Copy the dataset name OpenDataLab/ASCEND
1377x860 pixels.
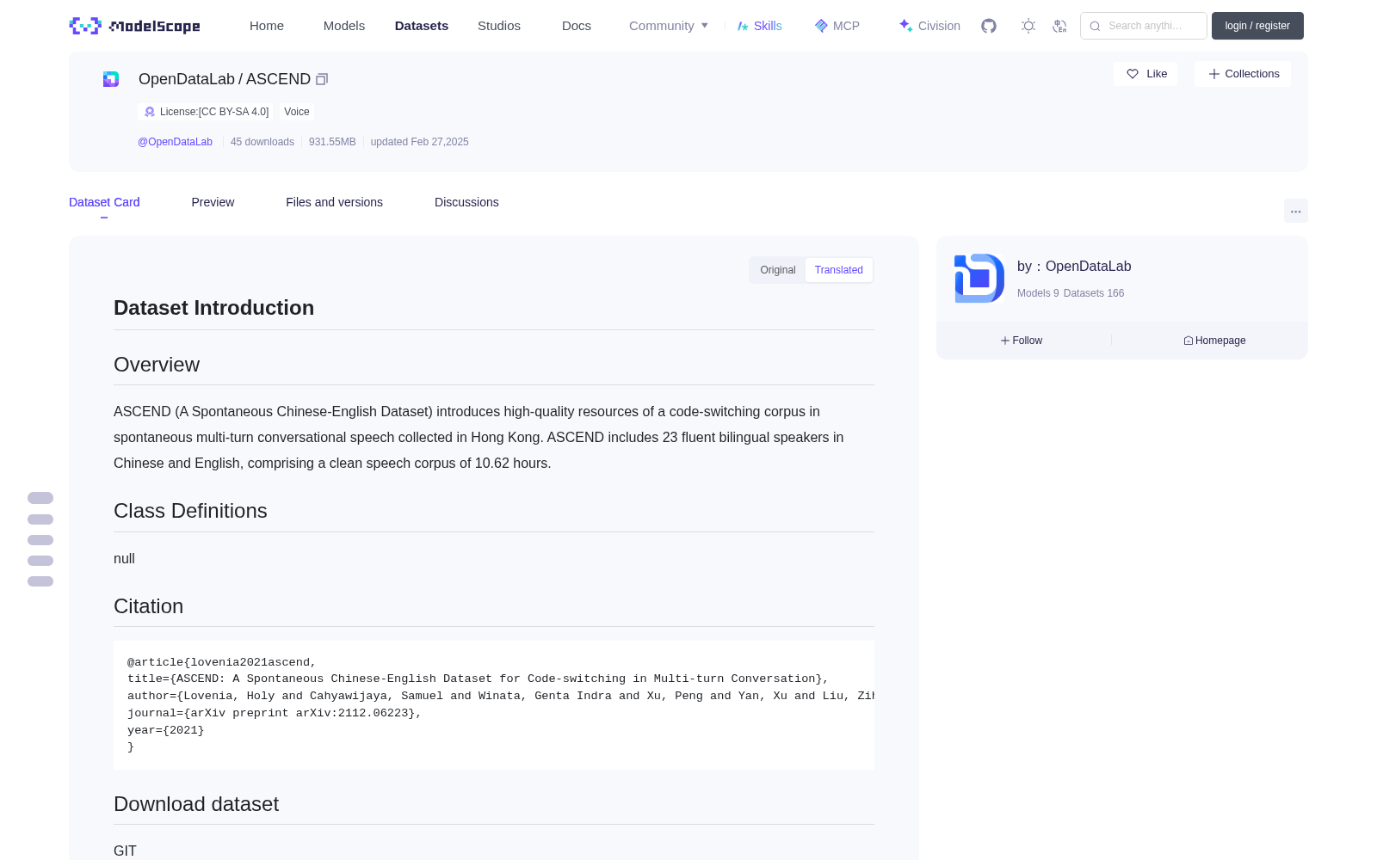322,79
